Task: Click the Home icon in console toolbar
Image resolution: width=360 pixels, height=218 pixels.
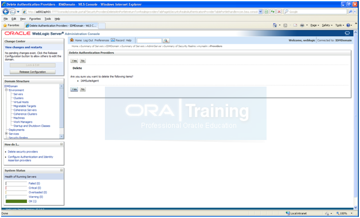Action: click(x=72, y=40)
